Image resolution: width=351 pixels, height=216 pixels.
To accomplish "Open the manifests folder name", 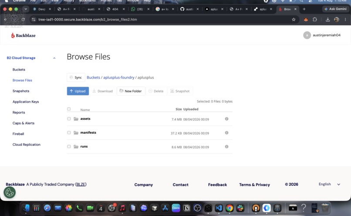I will [88, 132].
